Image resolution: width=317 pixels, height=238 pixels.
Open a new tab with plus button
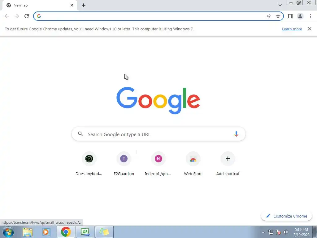84,5
